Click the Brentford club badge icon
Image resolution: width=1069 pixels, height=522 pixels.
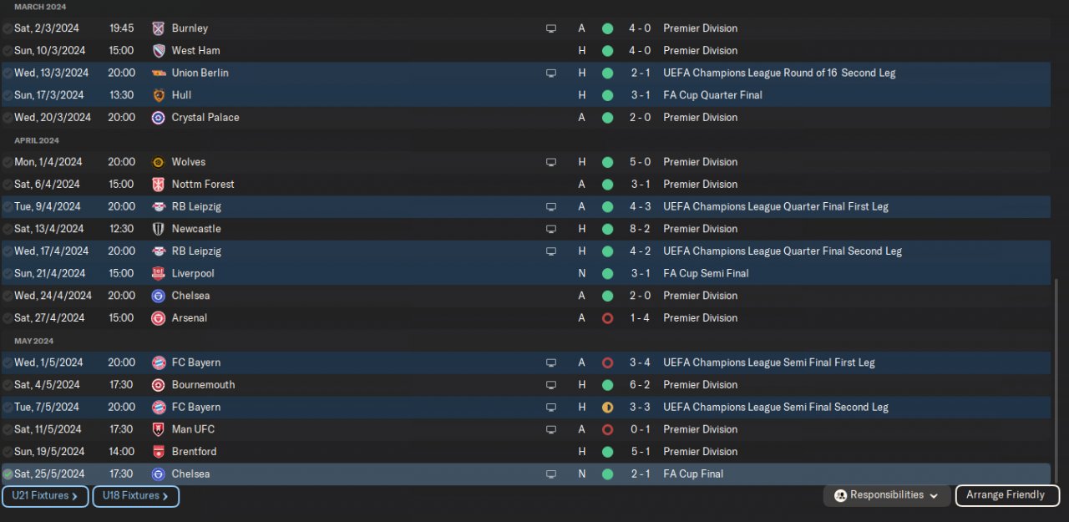pyautogui.click(x=158, y=452)
